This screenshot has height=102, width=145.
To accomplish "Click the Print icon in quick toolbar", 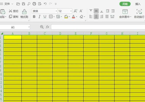I will (x=34, y=4).
